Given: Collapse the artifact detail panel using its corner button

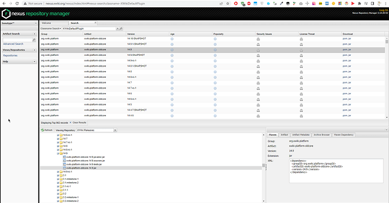Looking at the screenshot, I should click(x=386, y=130).
